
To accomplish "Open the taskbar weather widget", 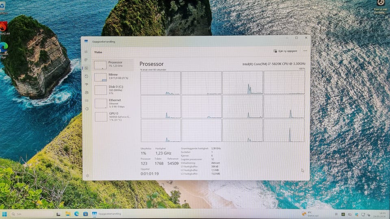I will pos(310,214).
